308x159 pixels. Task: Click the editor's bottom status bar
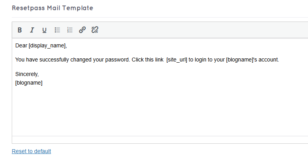pos(157,140)
